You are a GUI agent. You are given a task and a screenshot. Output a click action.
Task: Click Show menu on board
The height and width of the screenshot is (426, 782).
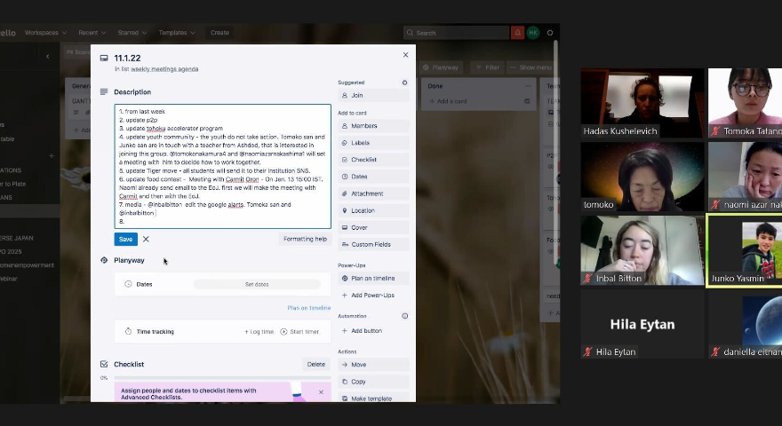point(531,67)
